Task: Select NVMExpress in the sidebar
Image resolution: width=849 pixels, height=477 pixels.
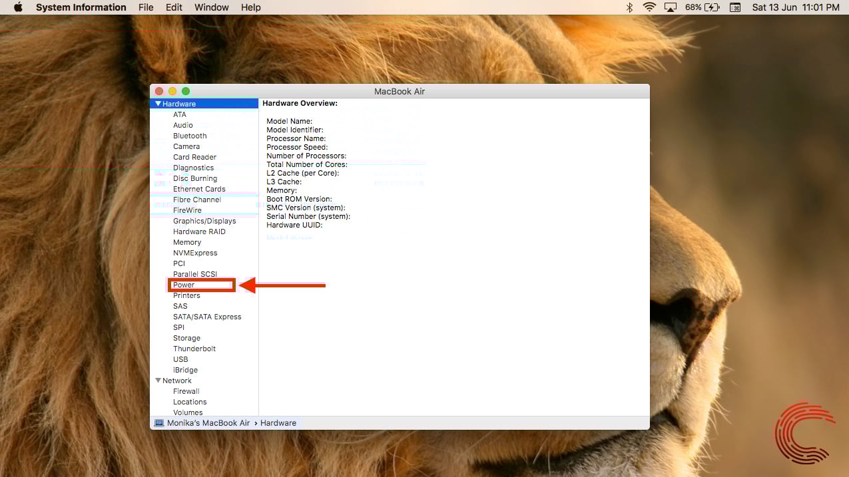Action: click(195, 253)
